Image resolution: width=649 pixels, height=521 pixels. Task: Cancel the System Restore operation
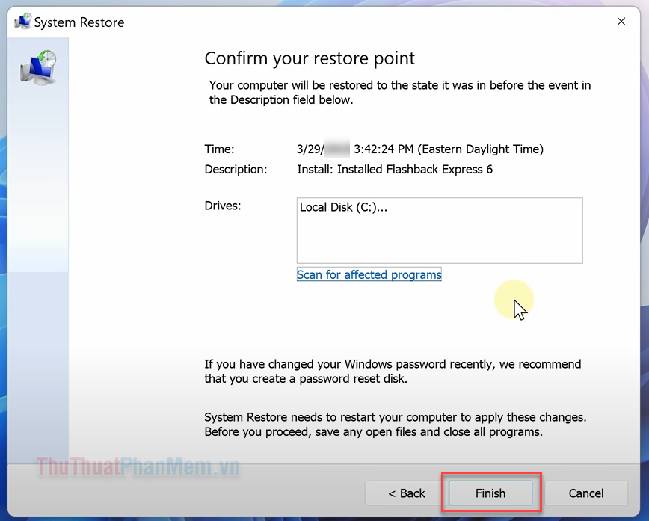[x=586, y=493]
